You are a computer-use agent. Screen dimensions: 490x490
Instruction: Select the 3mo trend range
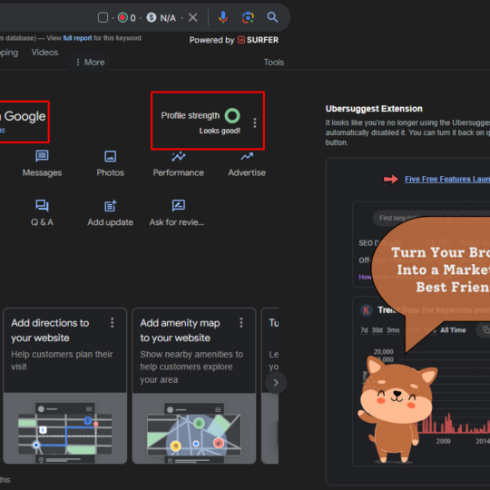click(393, 330)
